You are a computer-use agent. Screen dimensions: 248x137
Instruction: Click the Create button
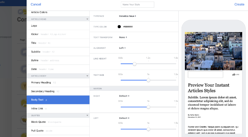point(239,4)
